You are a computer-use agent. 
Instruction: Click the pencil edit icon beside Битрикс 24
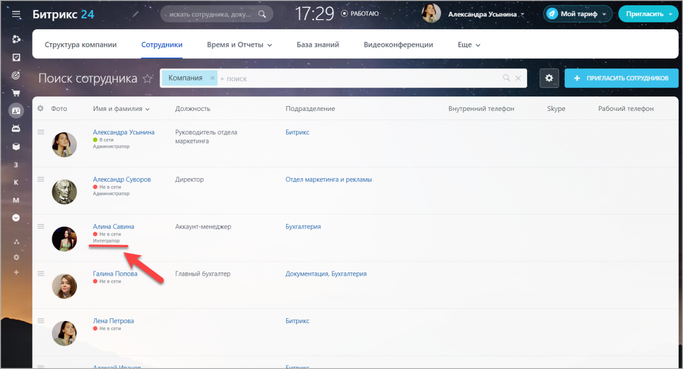136,14
